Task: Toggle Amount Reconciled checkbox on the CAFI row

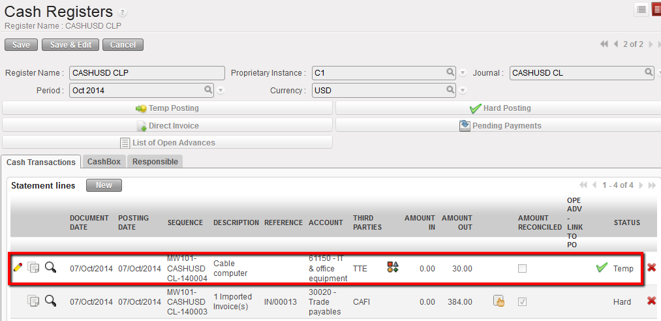Action: 522,301
